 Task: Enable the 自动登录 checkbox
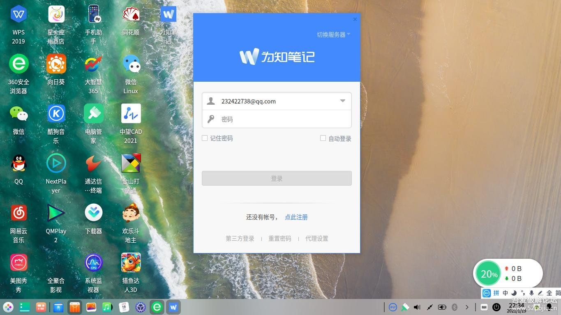323,138
